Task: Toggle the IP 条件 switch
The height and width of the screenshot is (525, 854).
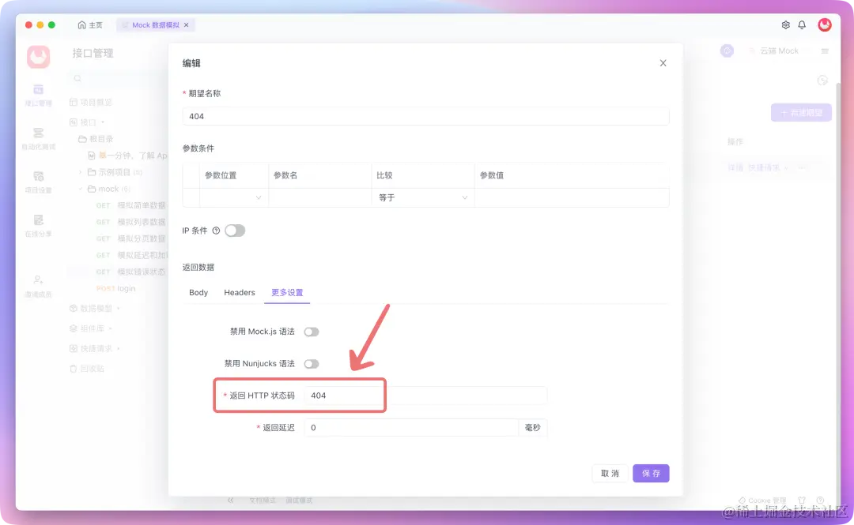Action: point(235,231)
